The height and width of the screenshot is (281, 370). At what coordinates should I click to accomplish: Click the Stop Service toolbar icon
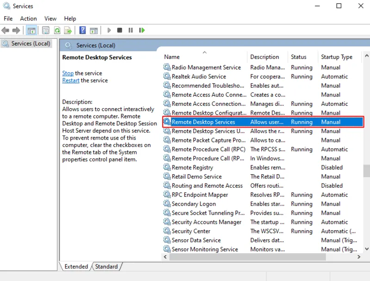(119, 30)
